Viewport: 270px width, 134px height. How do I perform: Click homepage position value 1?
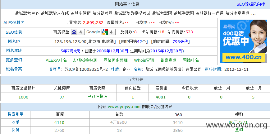click(x=133, y=97)
